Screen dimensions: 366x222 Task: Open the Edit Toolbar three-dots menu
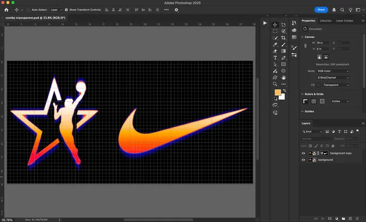pos(283,84)
